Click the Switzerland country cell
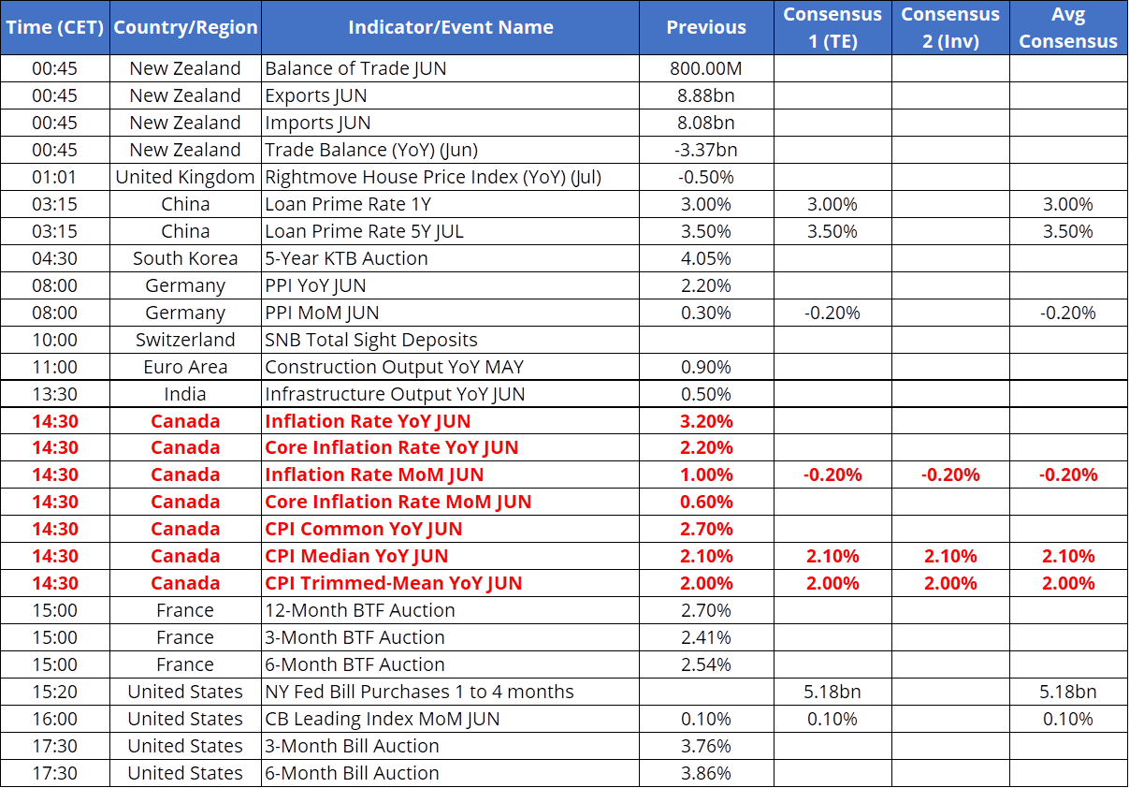 (185, 340)
